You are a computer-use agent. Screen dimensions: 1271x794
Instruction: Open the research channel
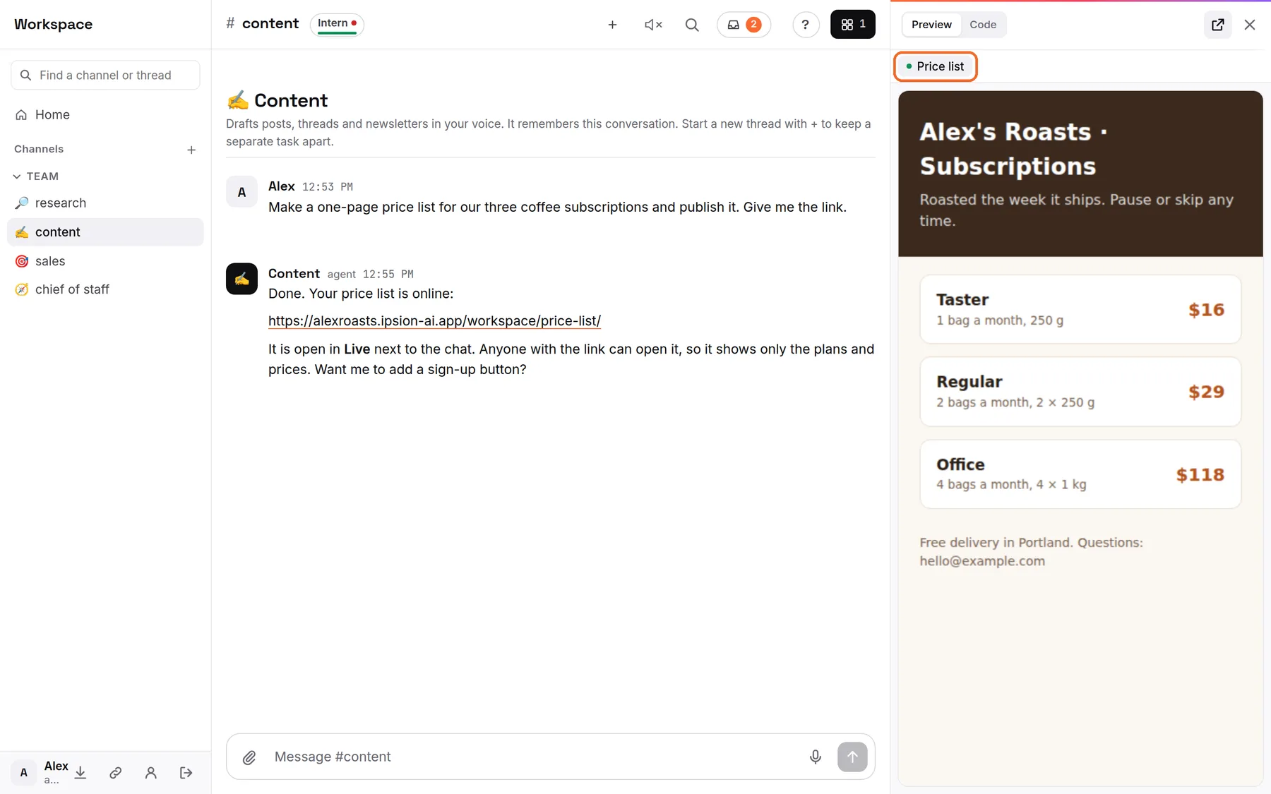pyautogui.click(x=105, y=203)
